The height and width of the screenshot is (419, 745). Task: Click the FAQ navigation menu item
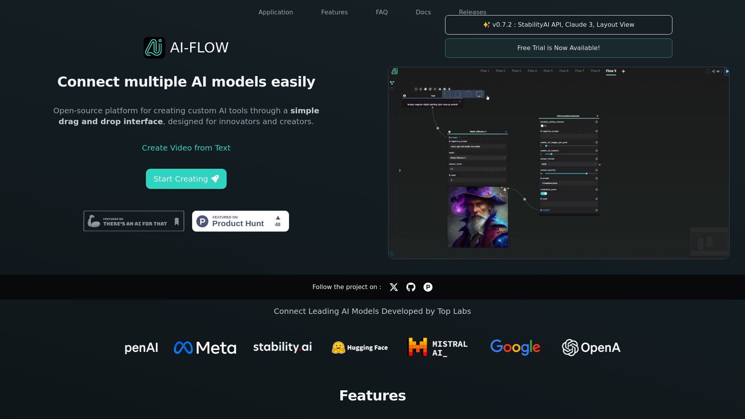click(381, 12)
